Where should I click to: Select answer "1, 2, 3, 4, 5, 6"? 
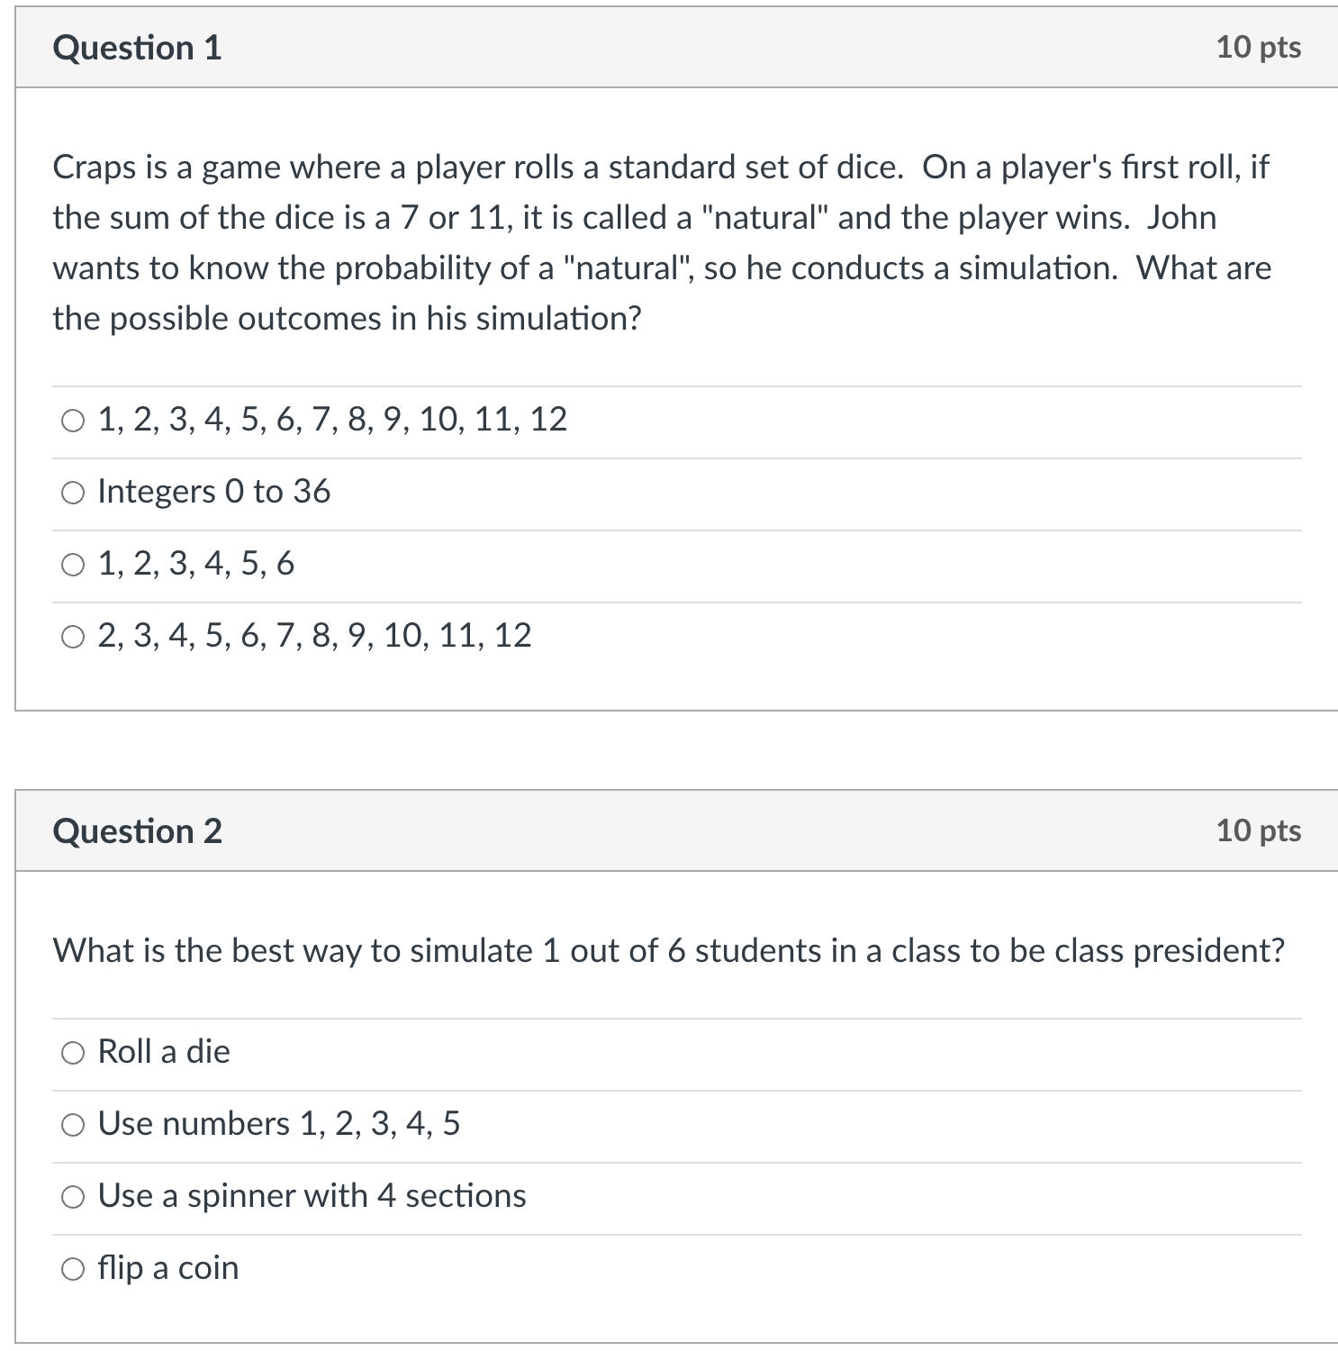[x=74, y=564]
